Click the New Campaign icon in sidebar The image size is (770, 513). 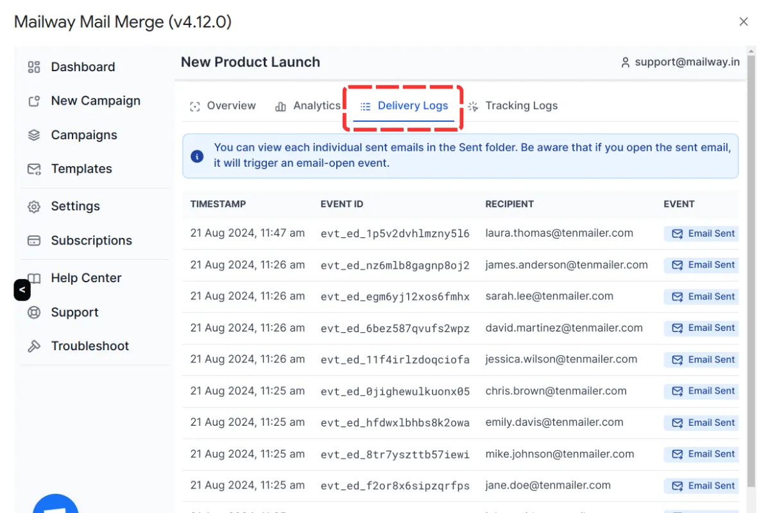pos(34,101)
